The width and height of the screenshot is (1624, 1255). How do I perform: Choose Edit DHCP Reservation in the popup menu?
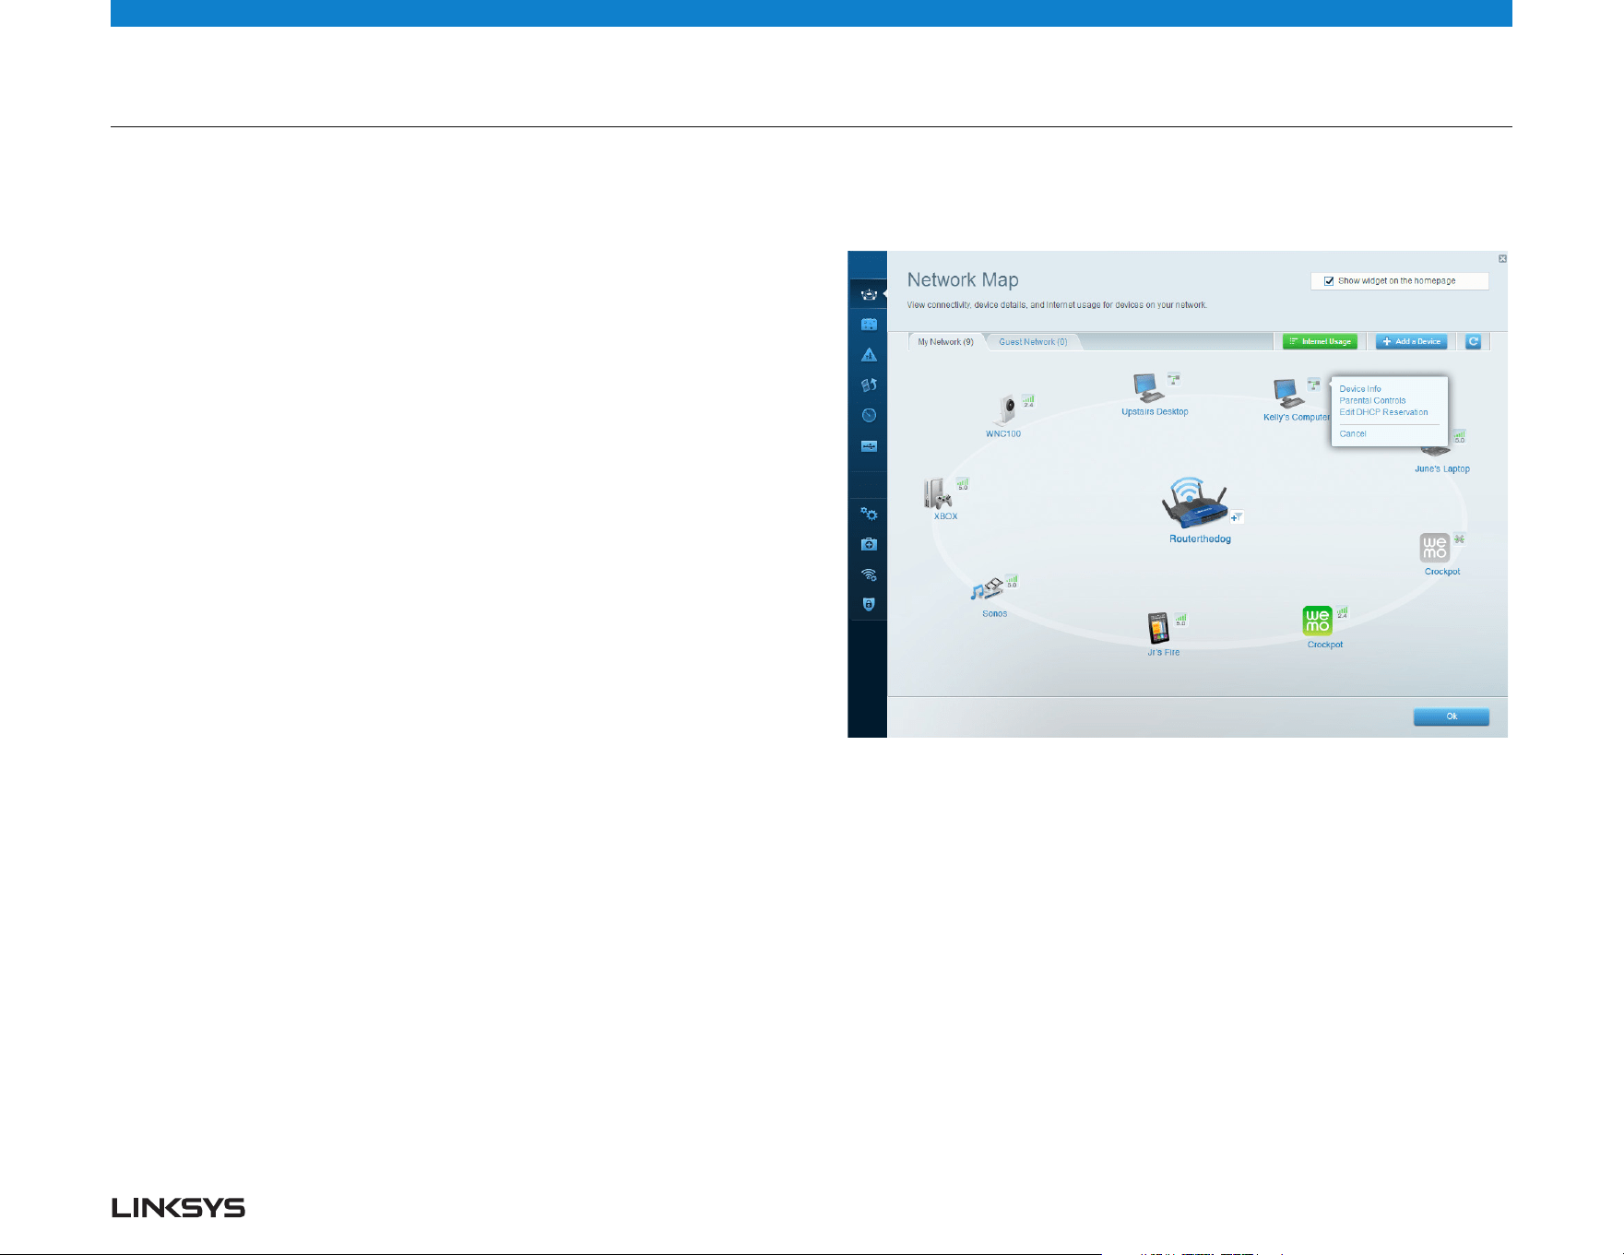1383,412
